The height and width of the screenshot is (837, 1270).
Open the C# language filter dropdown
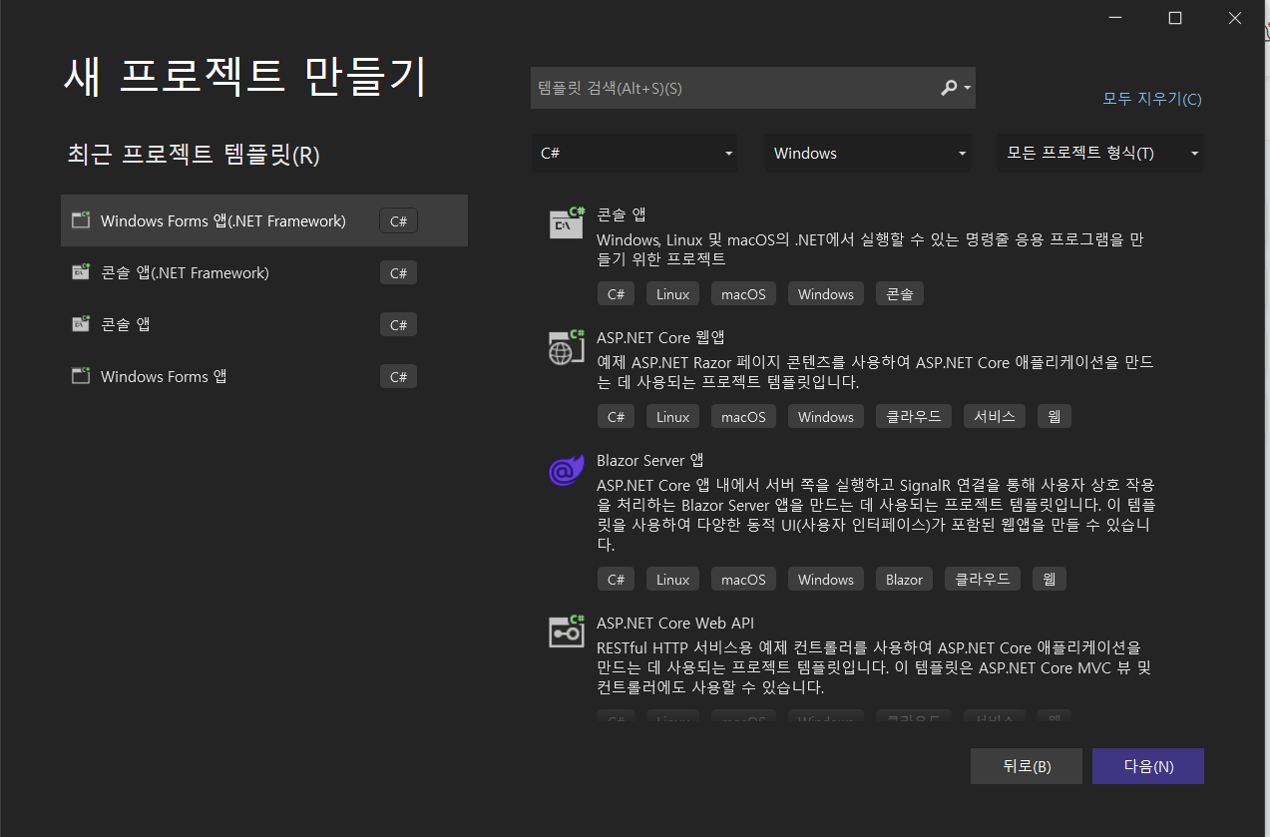click(x=635, y=154)
